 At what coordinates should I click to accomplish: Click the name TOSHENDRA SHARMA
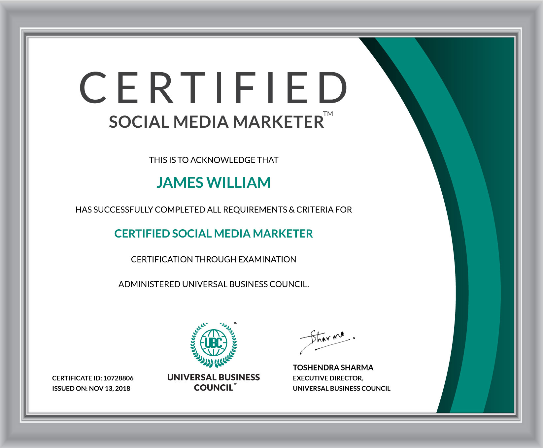click(x=333, y=368)
